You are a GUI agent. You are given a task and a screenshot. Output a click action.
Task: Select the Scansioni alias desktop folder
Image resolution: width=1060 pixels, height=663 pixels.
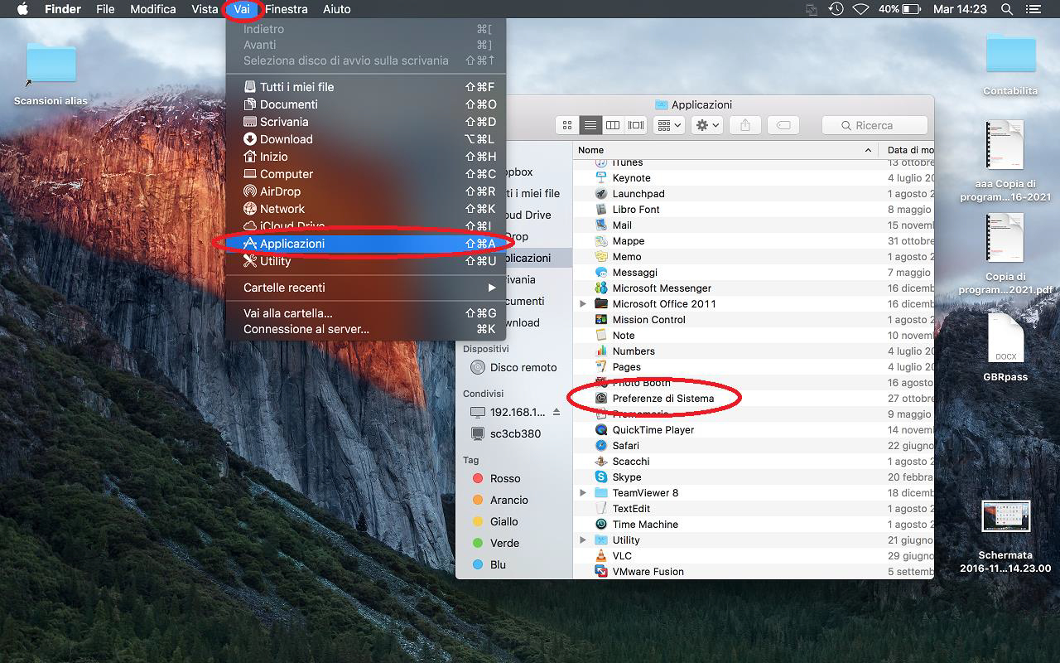tap(51, 64)
